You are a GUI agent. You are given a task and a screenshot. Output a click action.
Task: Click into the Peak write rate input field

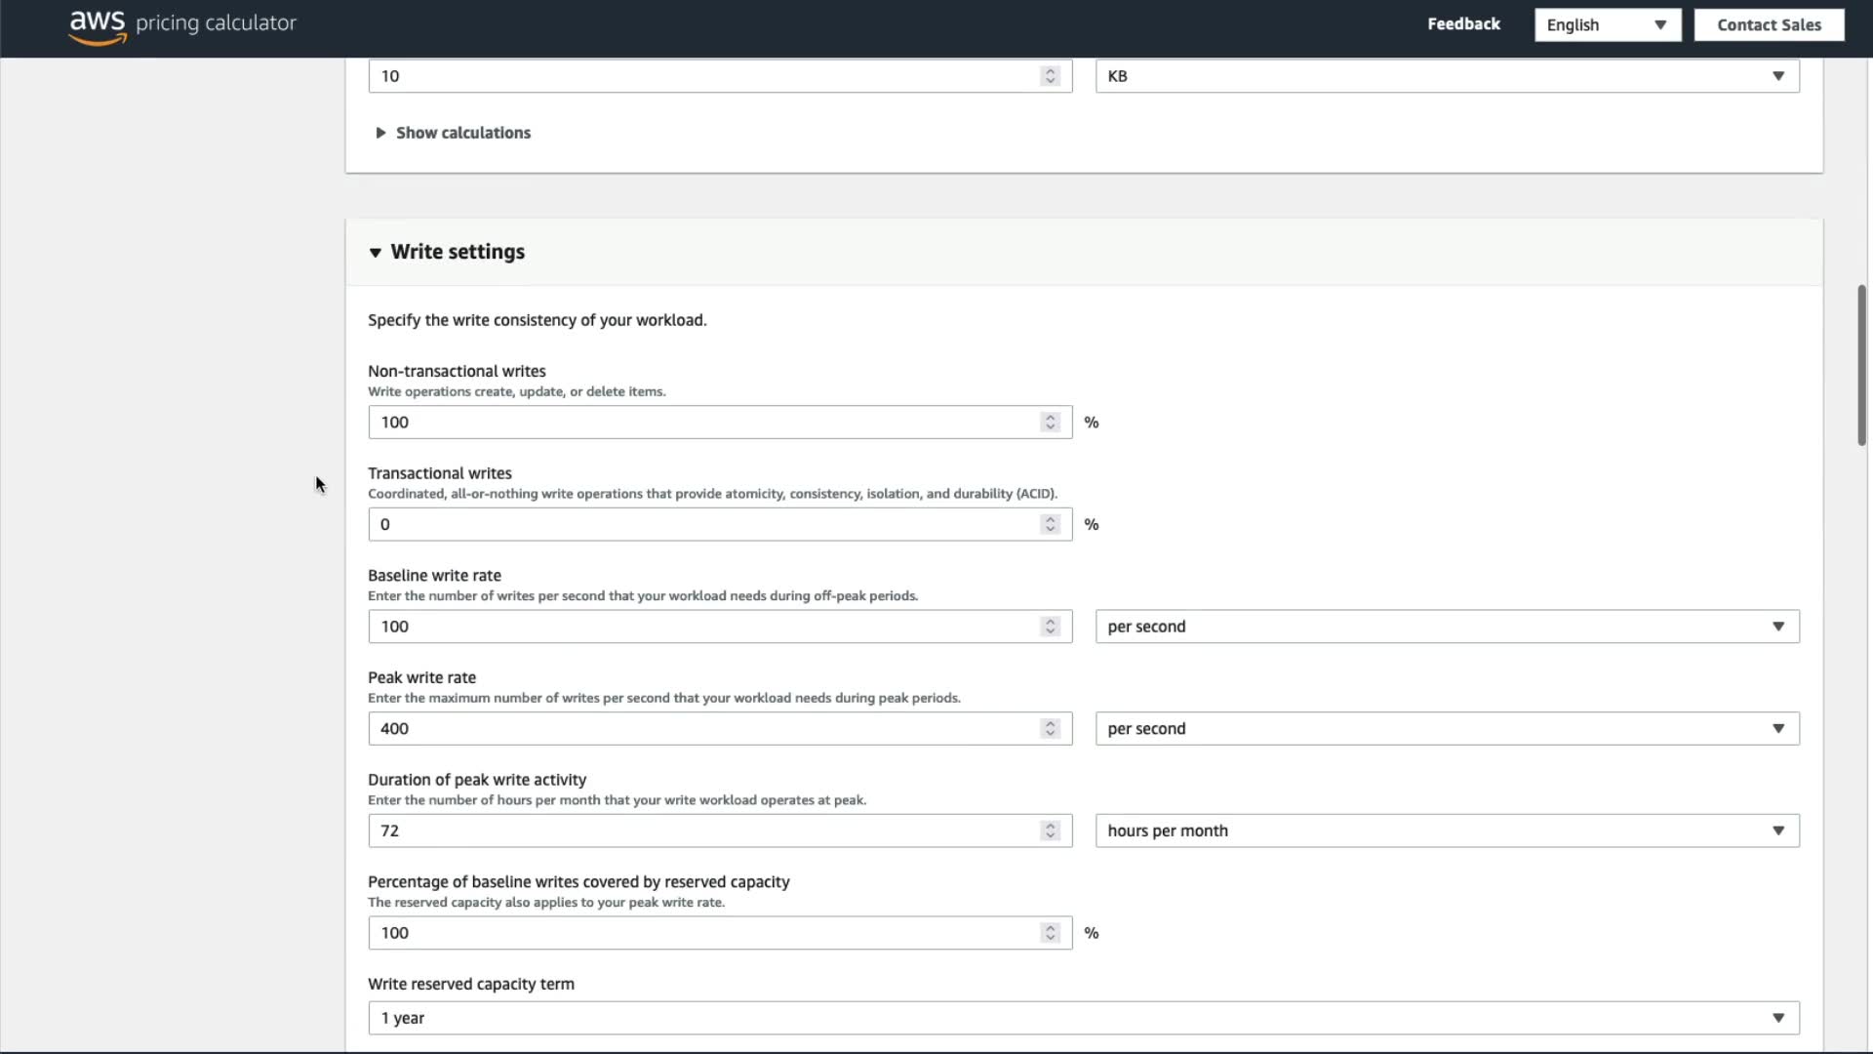(x=702, y=729)
